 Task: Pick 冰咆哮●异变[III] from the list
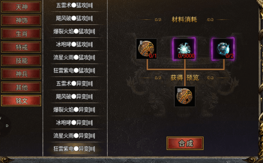pos(74,122)
